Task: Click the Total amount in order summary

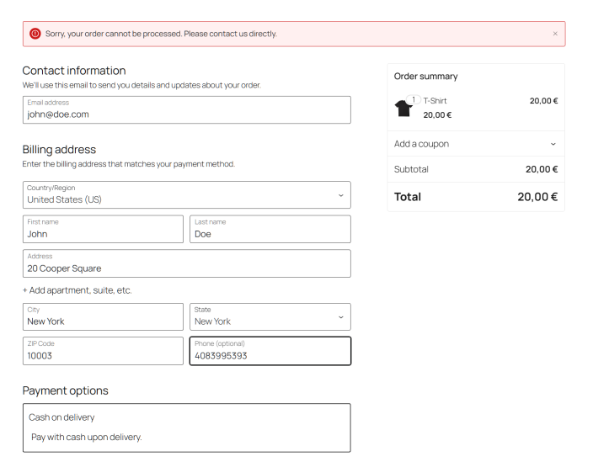Action: point(537,197)
